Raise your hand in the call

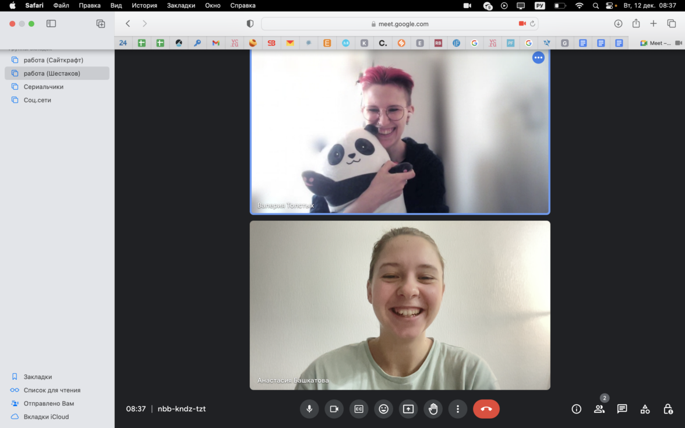433,409
